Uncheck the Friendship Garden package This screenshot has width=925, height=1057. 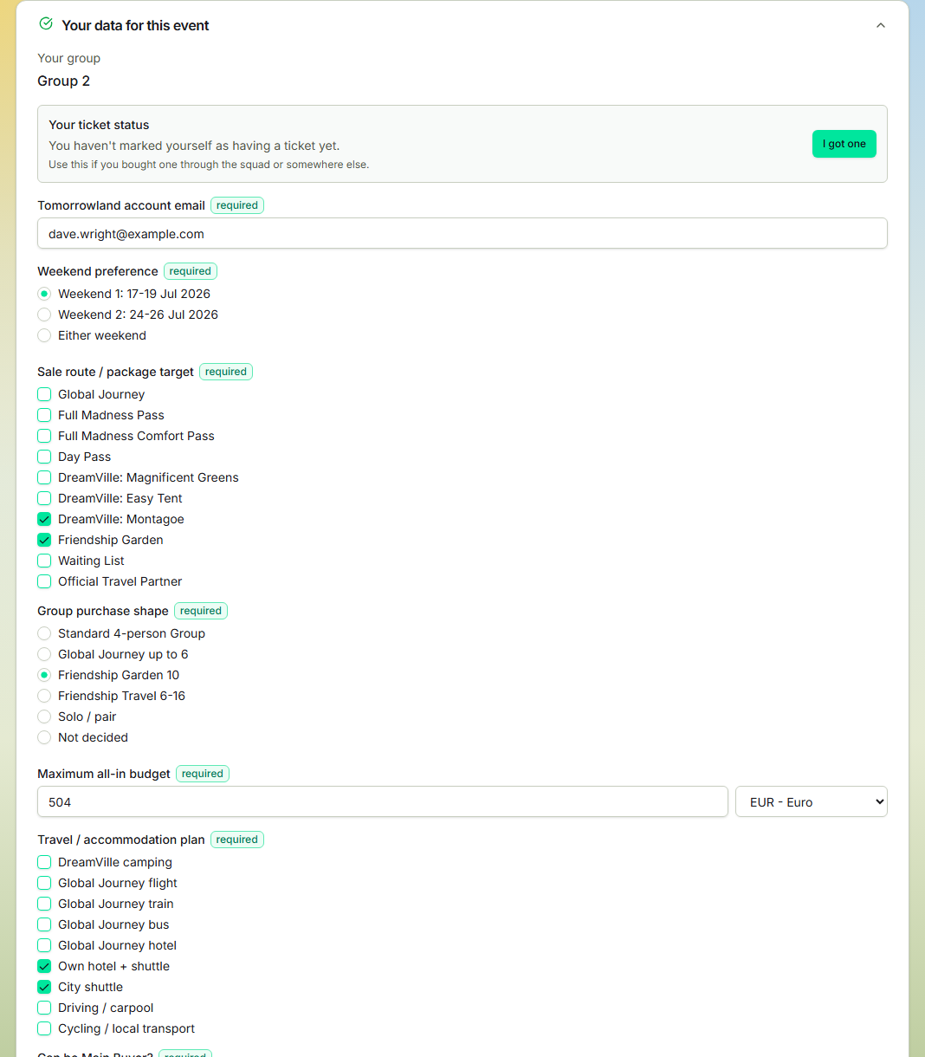click(44, 540)
